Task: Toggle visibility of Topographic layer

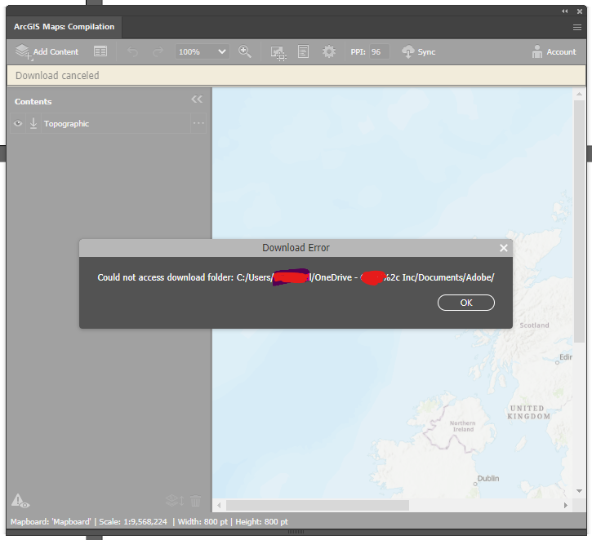Action: click(18, 123)
